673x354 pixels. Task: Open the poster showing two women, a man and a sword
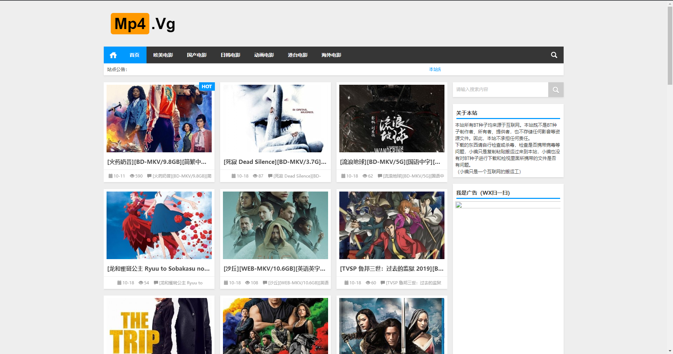(392, 326)
